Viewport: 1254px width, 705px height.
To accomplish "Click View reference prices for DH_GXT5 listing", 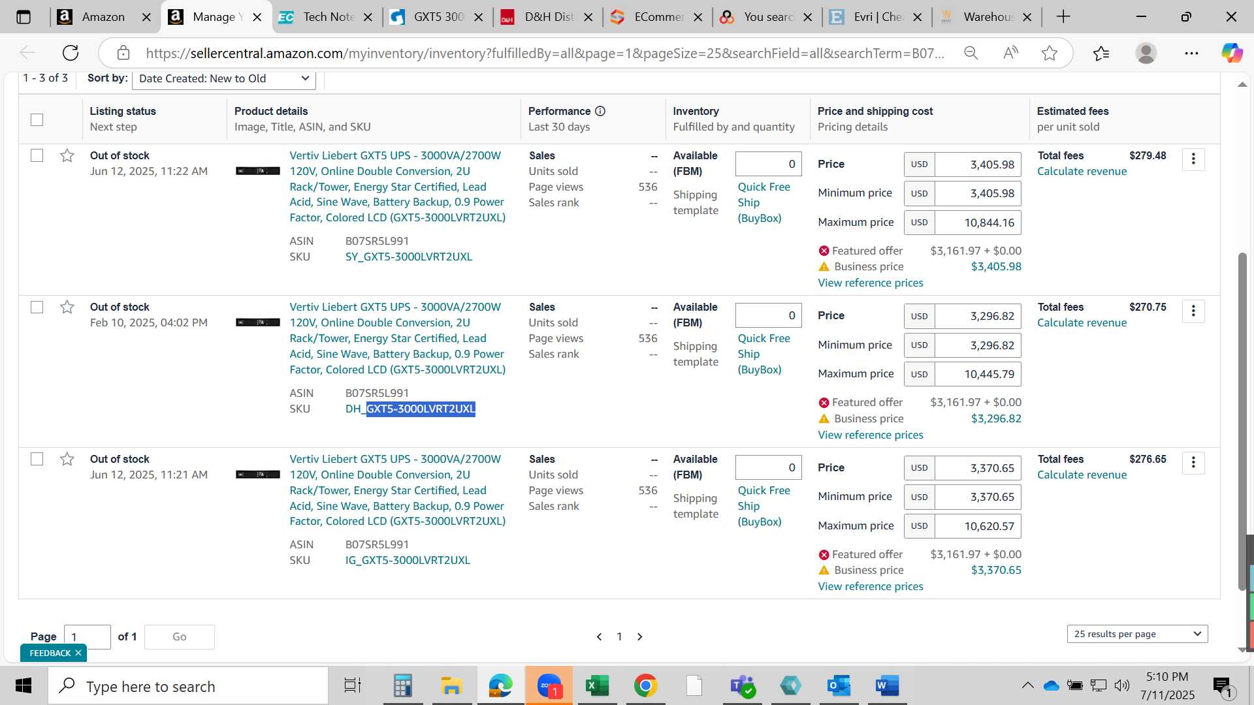I will (x=870, y=435).
